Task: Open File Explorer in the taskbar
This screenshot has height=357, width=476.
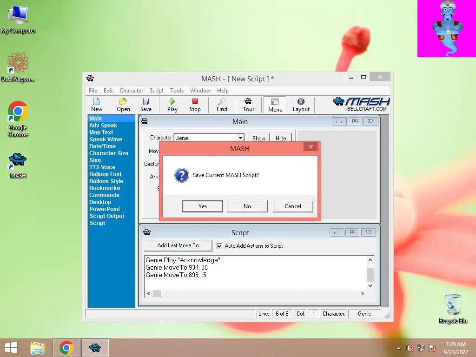Action: [x=38, y=348]
